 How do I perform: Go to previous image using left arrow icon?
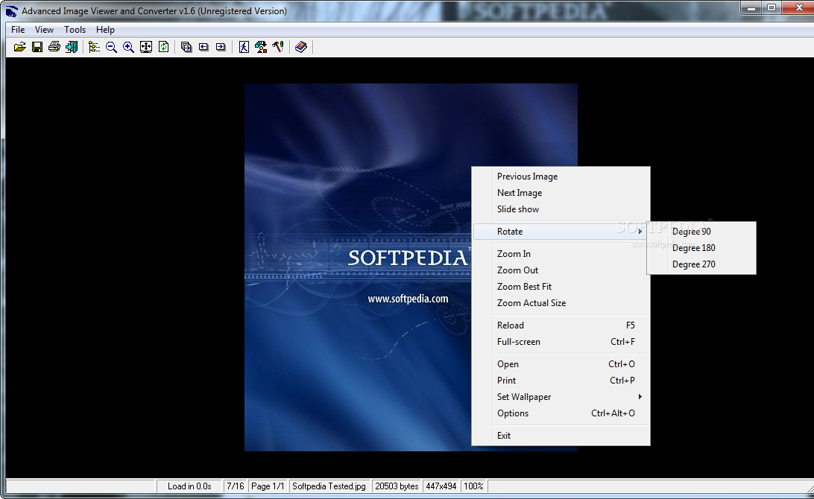[x=203, y=47]
